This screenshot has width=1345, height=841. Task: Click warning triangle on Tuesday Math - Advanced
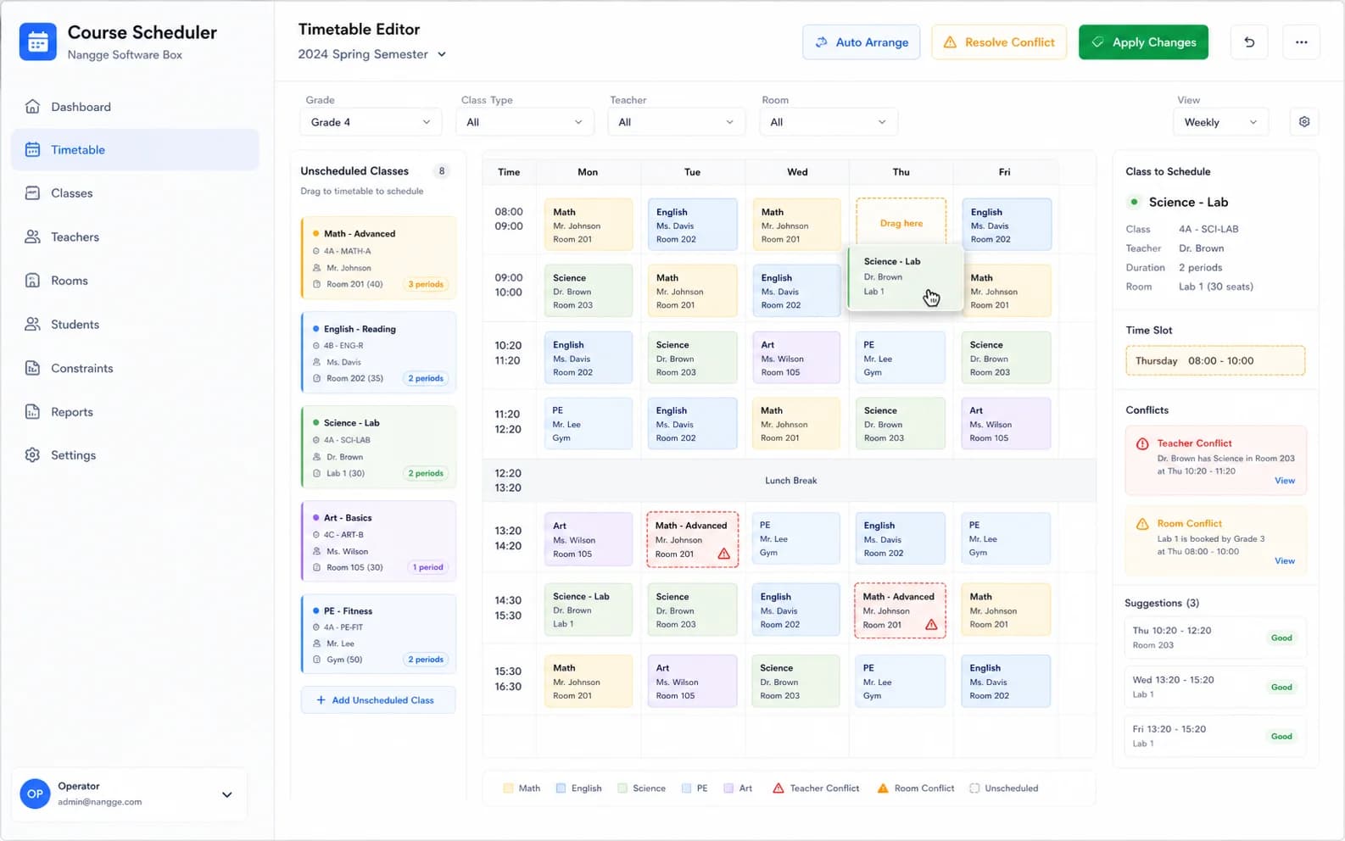click(x=723, y=554)
